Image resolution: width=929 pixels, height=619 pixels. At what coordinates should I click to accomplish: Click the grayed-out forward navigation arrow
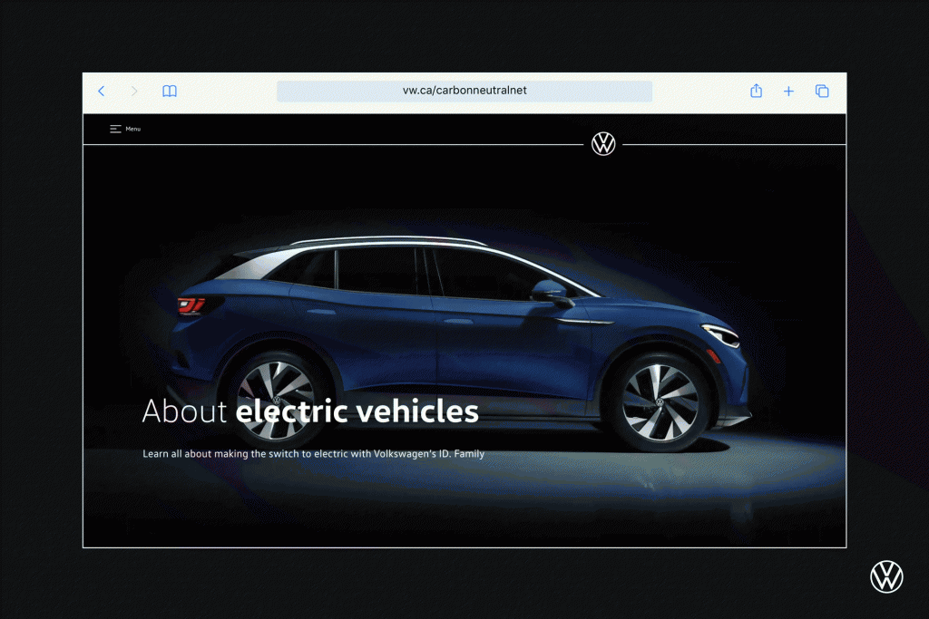coord(134,91)
